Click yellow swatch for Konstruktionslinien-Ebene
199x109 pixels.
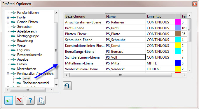coord(178,45)
